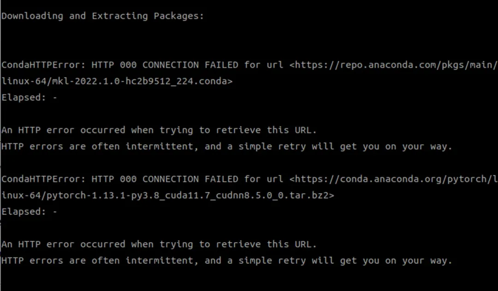Click "CondaHTTPError" before the repo.anaconda.com URL
Viewport: 498px width, 291px height.
click(x=41, y=65)
